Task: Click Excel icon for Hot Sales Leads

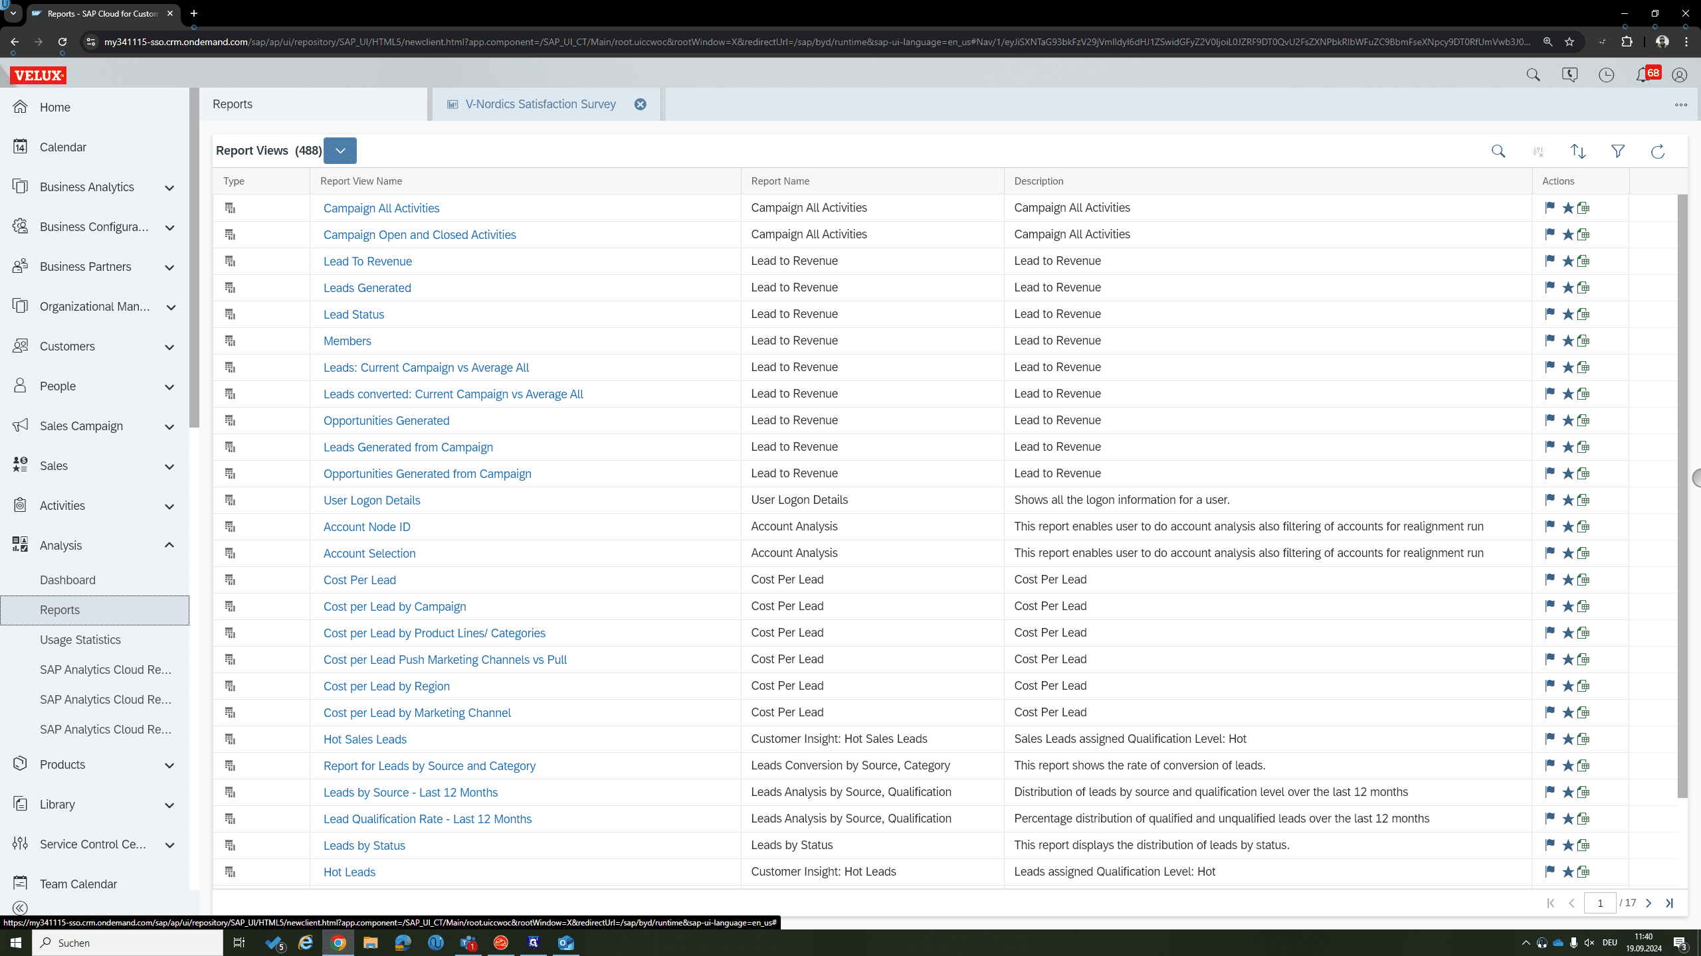Action: (x=1583, y=739)
